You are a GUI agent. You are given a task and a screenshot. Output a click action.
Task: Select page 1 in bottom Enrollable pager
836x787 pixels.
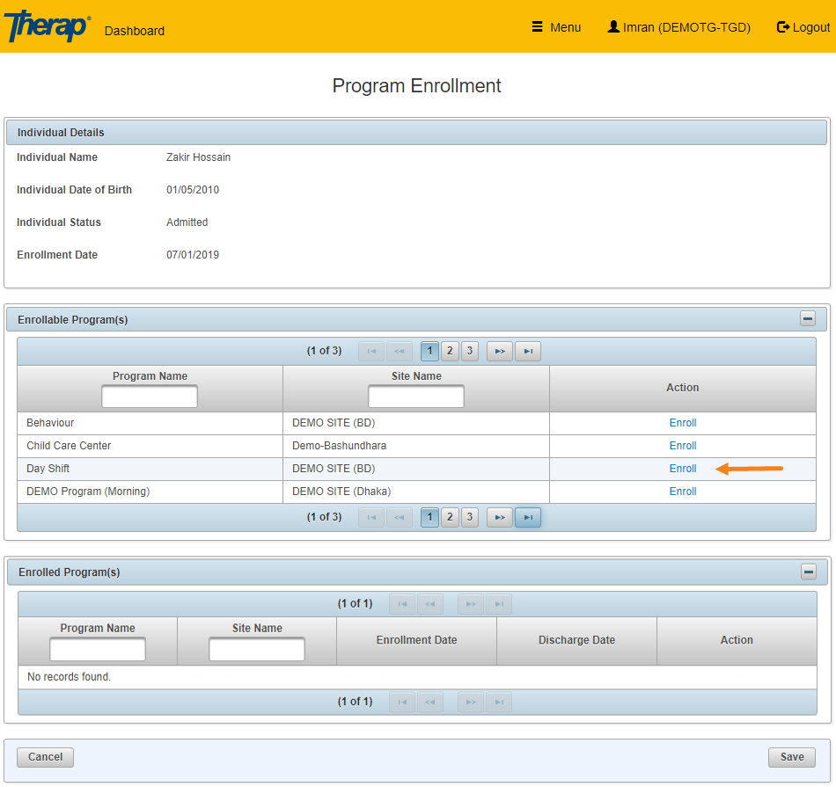429,517
